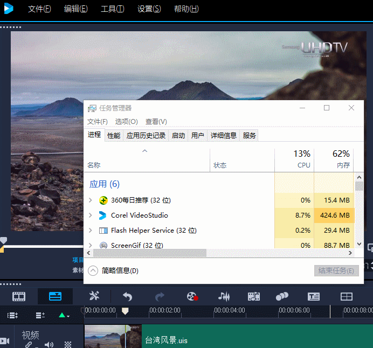The height and width of the screenshot is (348, 373).
Task: Open the subtitle editor icon
Action: (314, 296)
